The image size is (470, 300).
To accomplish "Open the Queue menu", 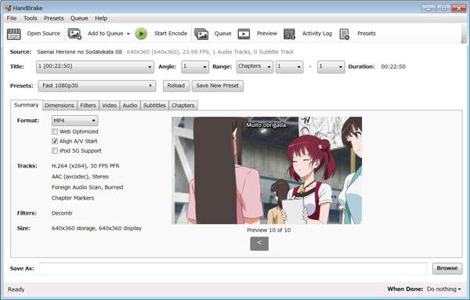I will coord(79,18).
